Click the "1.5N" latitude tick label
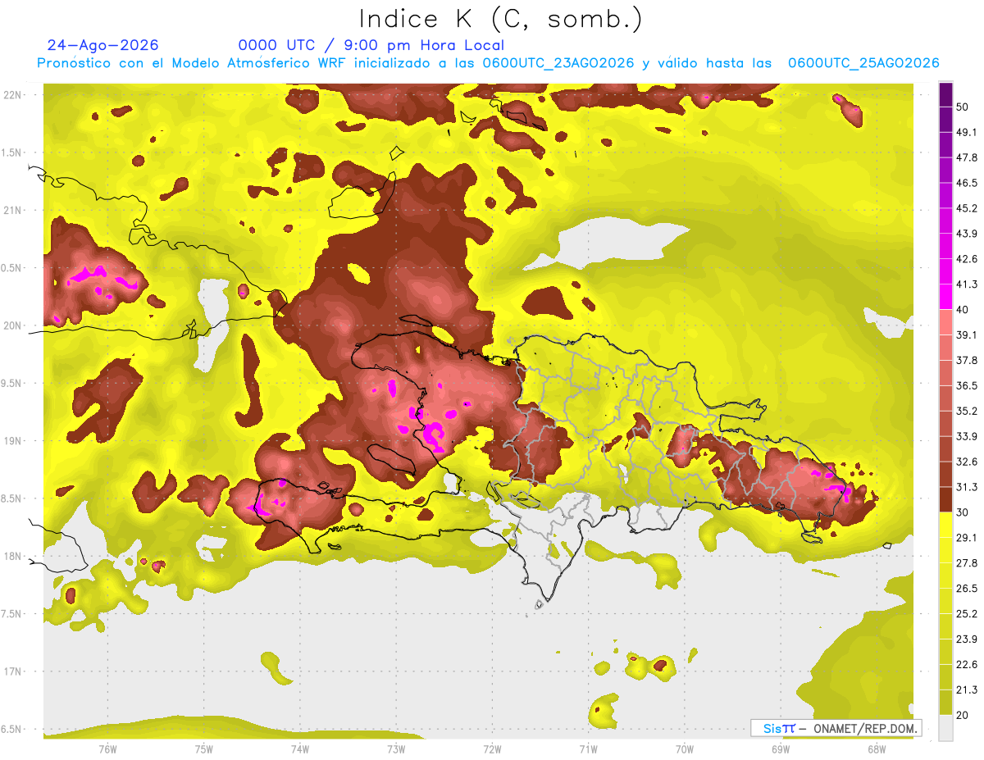Screen dimensions: 984x760 pyautogui.click(x=12, y=152)
